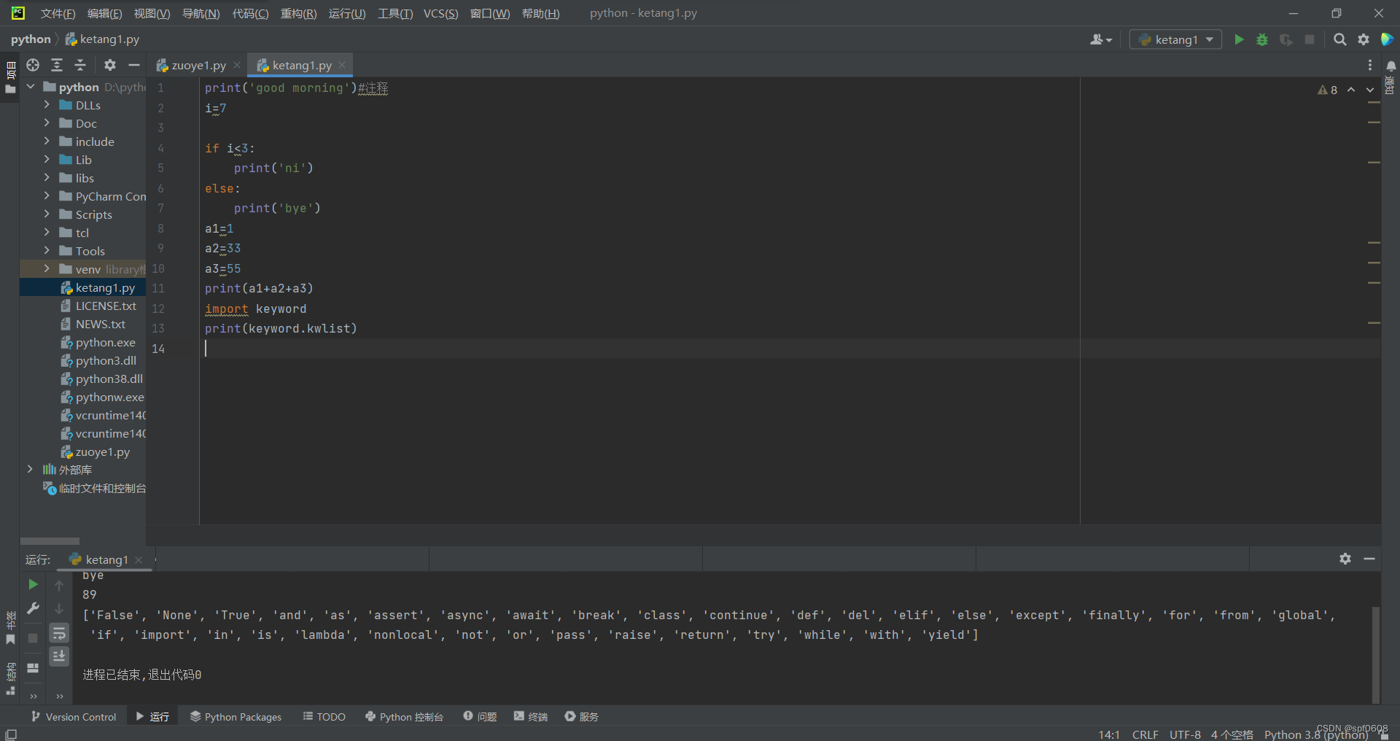Go up the stack trace arrow in Run panel

tap(59, 585)
